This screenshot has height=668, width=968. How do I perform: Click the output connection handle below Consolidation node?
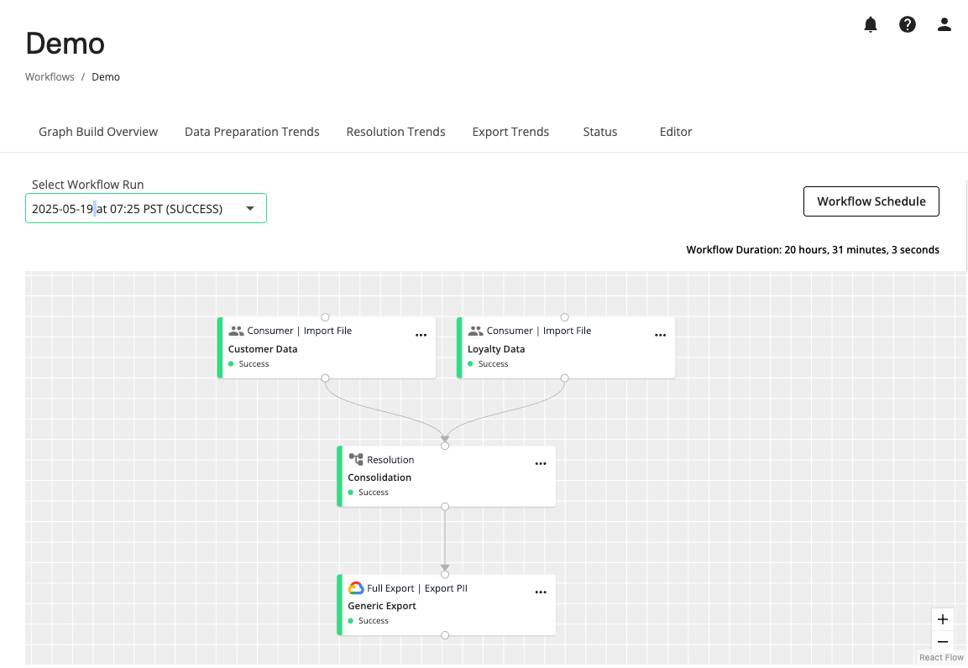pyautogui.click(x=445, y=507)
